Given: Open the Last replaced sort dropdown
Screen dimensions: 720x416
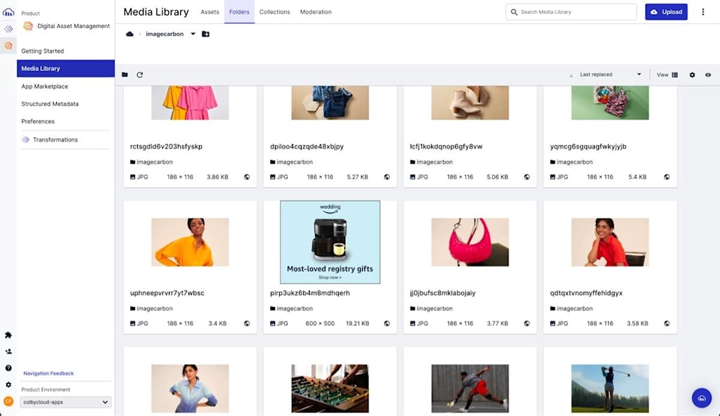Looking at the screenshot, I should click(611, 74).
